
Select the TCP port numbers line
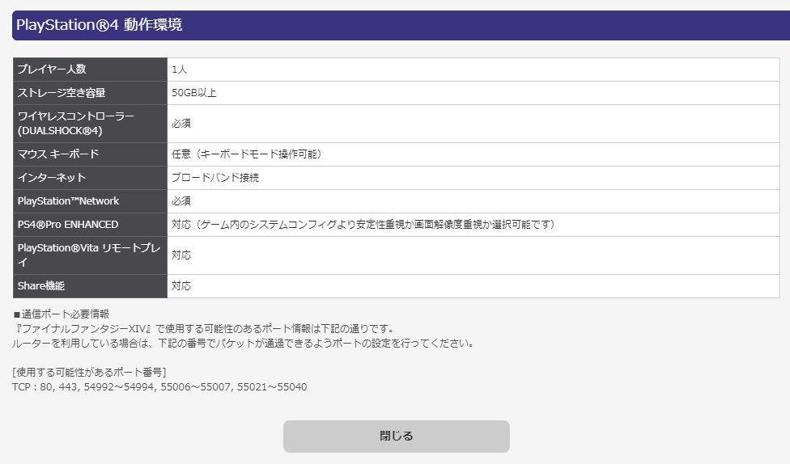tap(159, 387)
